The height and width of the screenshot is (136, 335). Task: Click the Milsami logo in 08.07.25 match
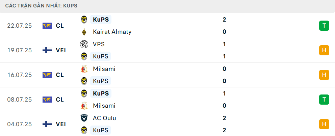click(84, 106)
